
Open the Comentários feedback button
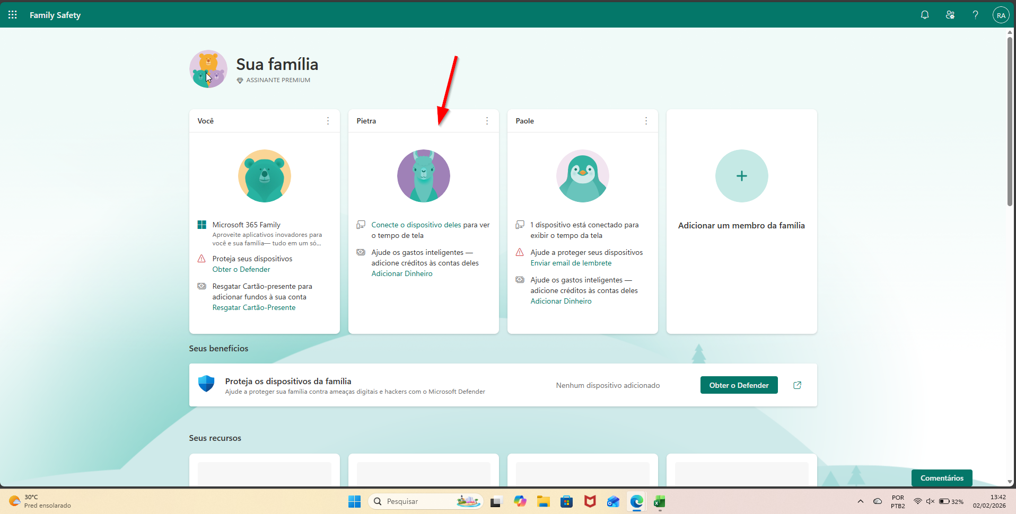(x=942, y=478)
